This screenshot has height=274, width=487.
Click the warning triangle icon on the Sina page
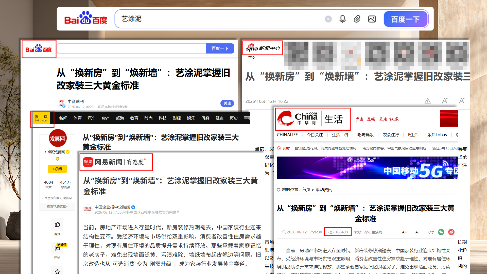click(x=428, y=101)
